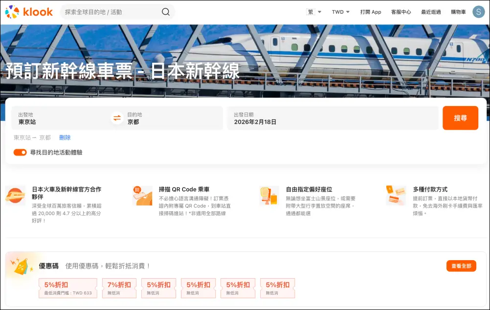
Task: Click the promo code tag icon
Action: (22, 265)
